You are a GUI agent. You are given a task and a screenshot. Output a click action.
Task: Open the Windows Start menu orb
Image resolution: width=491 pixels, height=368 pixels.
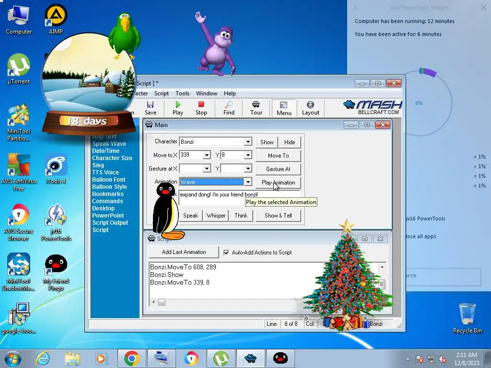[13, 358]
